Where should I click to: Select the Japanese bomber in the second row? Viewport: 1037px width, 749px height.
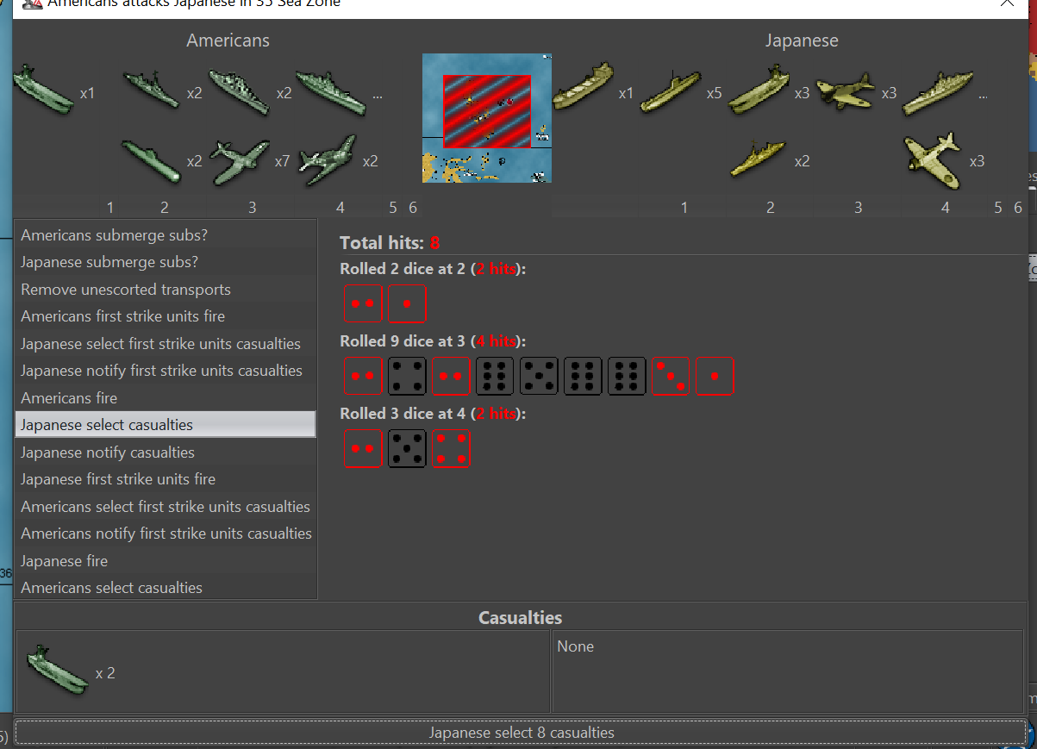pyautogui.click(x=934, y=161)
